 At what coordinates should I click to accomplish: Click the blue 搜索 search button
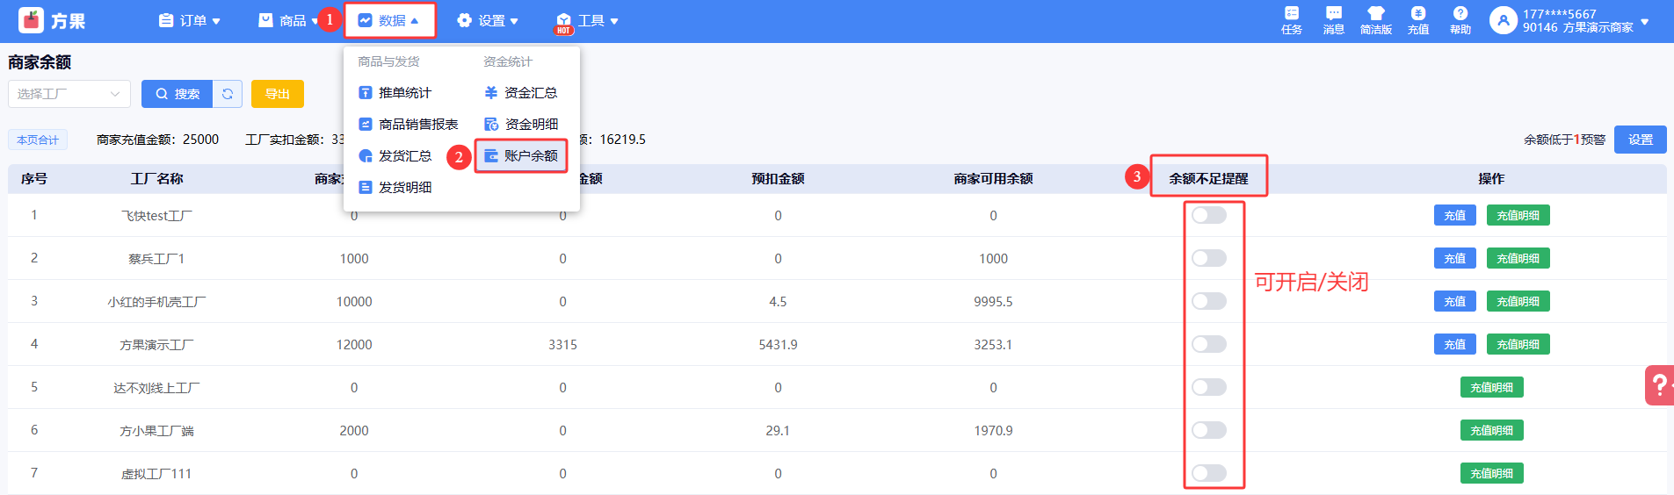[x=177, y=94]
